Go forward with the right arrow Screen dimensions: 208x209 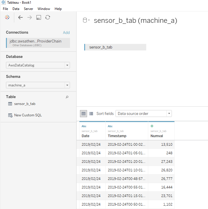[x=30, y=17]
